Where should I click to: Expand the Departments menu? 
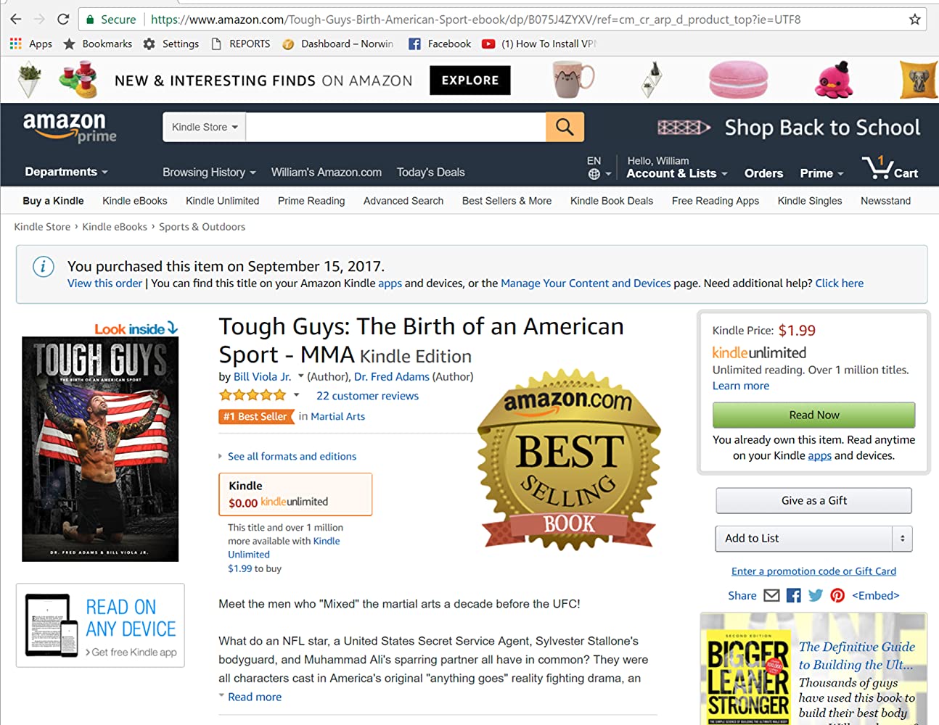coord(66,172)
